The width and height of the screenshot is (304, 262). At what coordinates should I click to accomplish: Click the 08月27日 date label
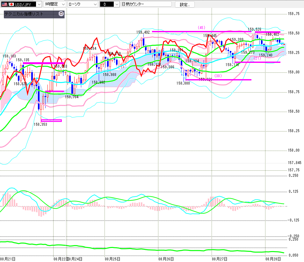coord(220,259)
